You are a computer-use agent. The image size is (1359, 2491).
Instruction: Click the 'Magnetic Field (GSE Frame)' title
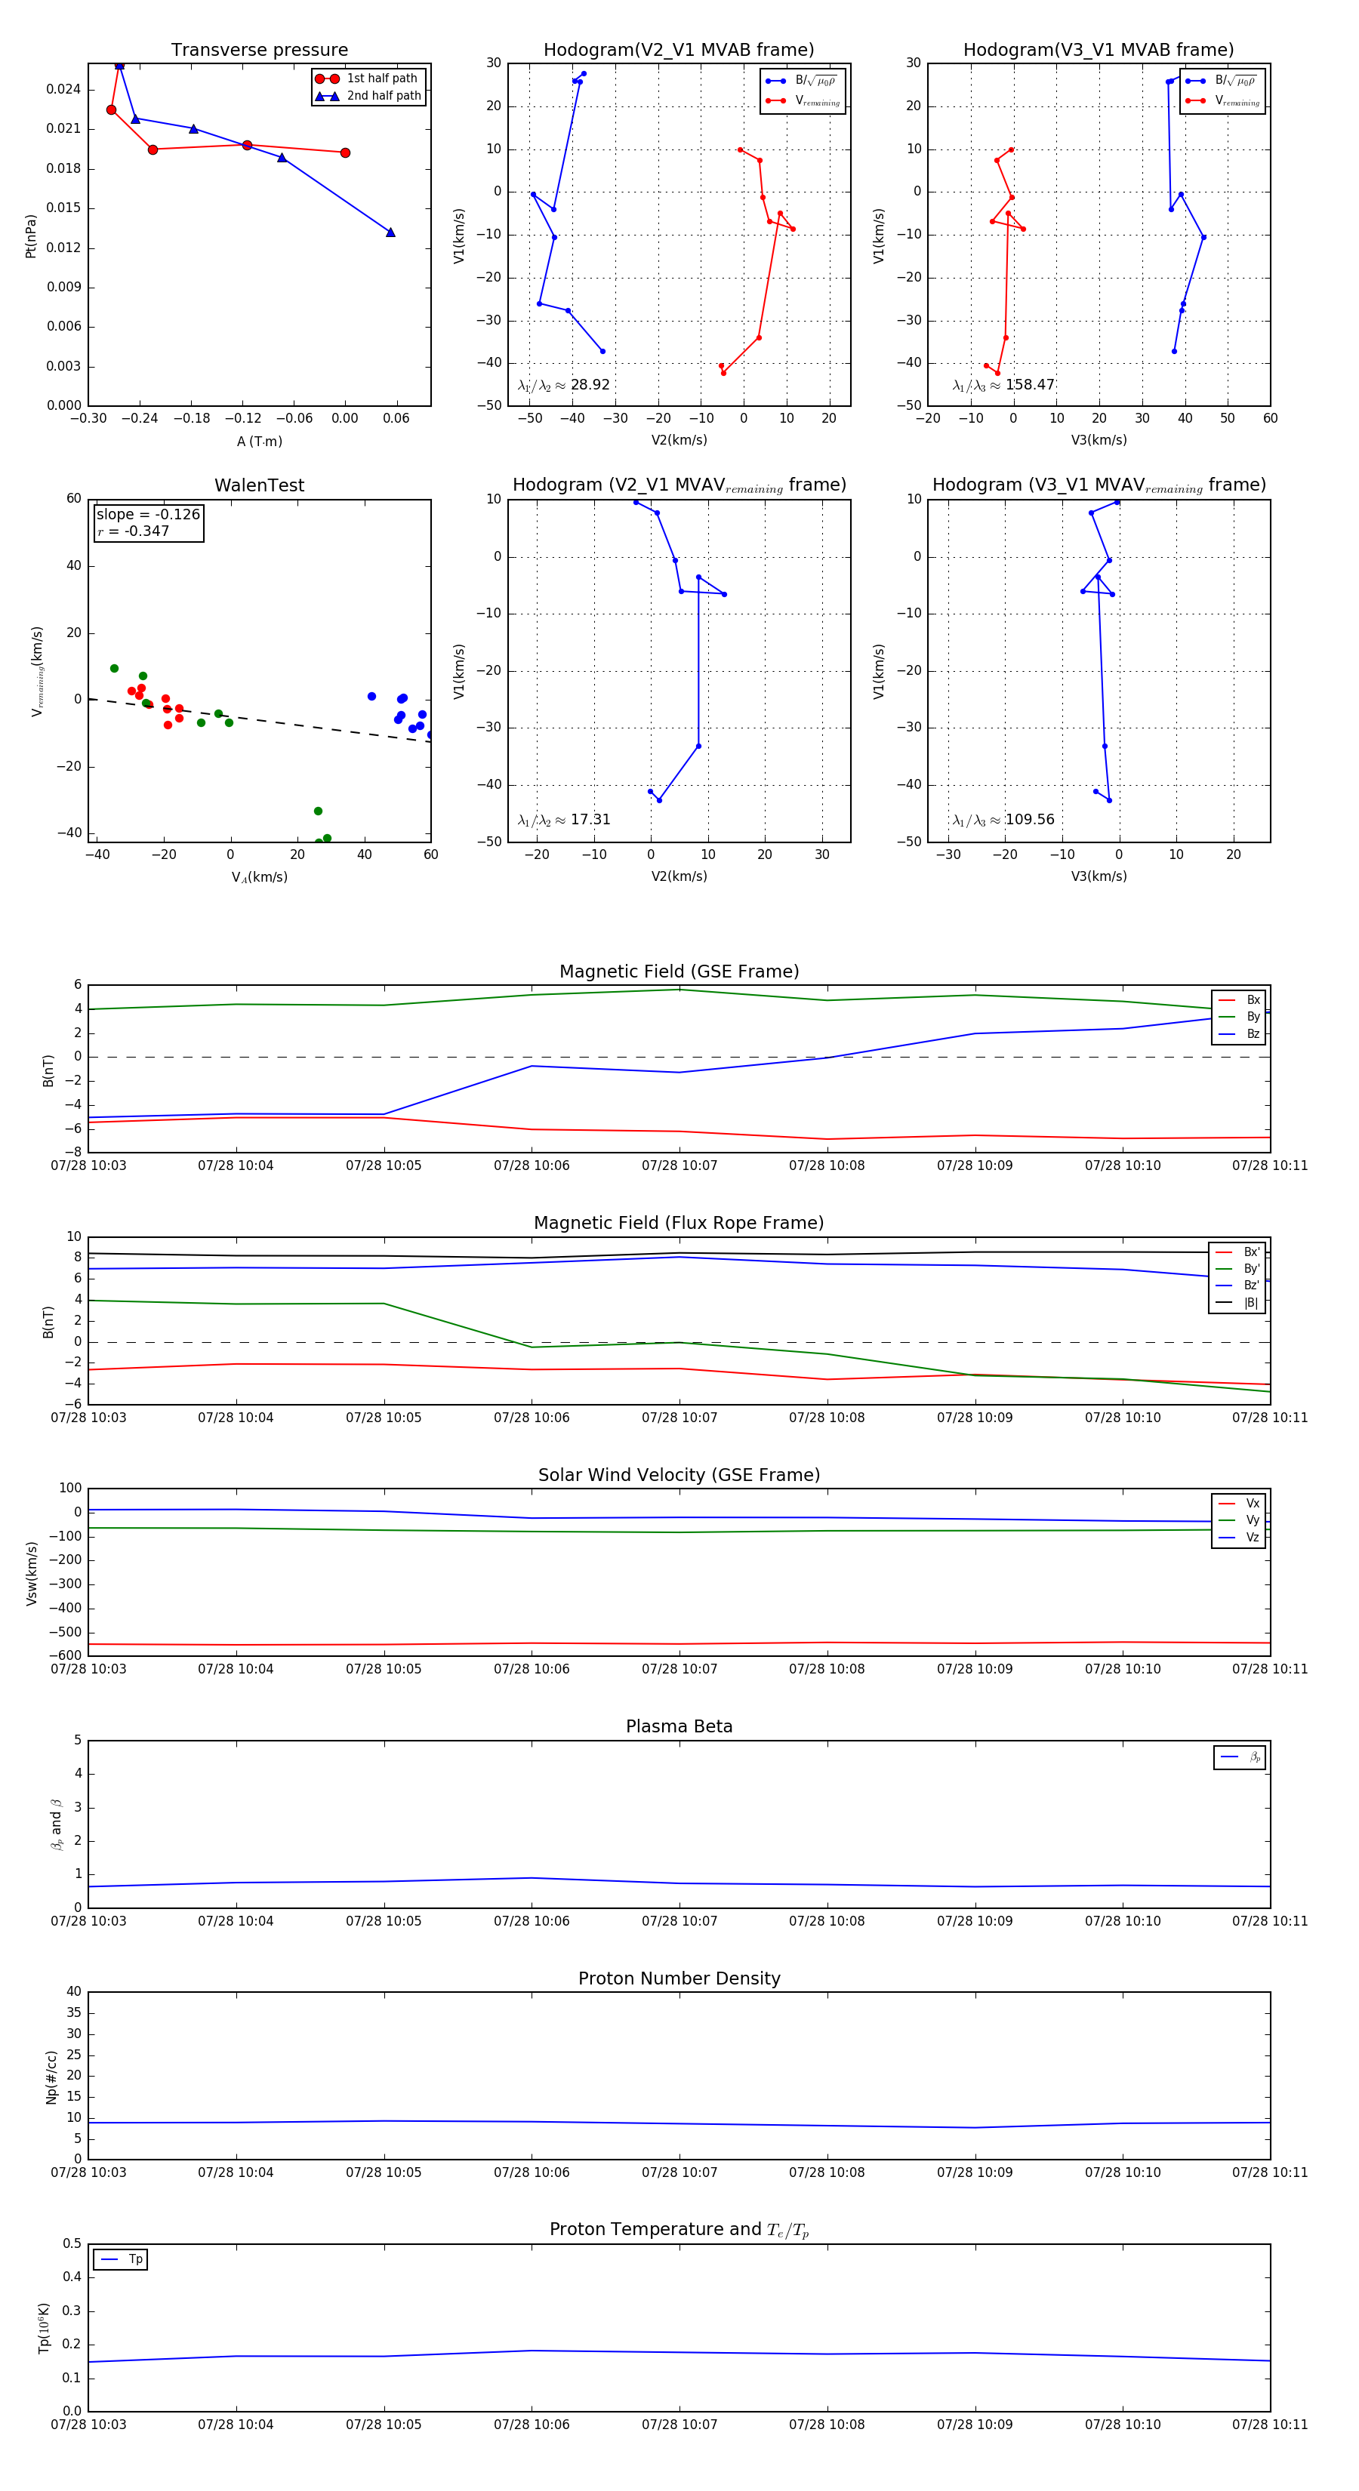tap(679, 971)
